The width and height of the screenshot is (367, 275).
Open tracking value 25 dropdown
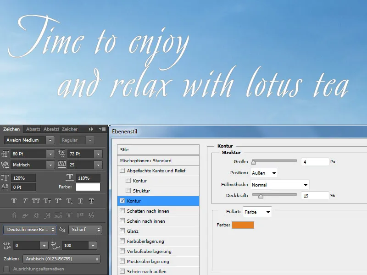point(98,165)
